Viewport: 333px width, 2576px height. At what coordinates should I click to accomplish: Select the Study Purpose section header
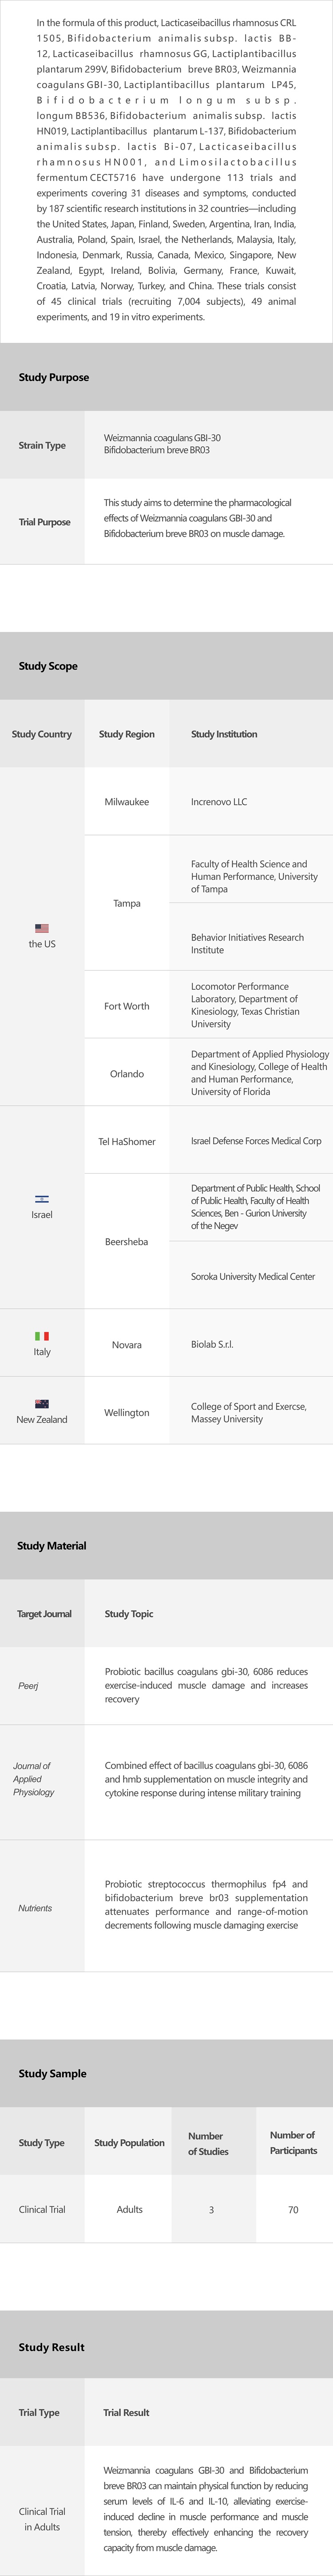tap(54, 378)
